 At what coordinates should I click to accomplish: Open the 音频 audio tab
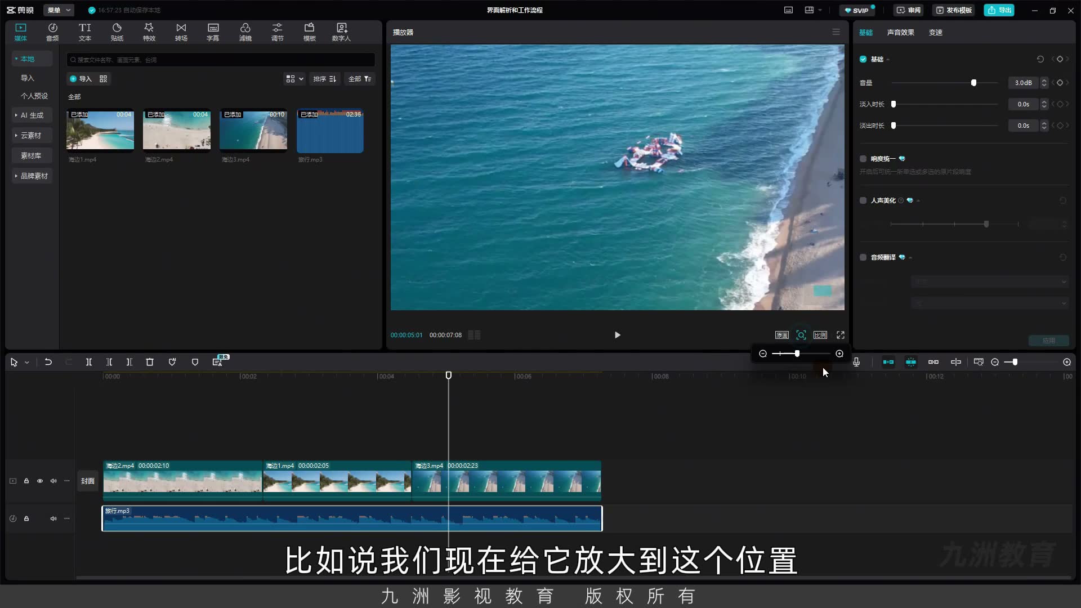tap(52, 32)
